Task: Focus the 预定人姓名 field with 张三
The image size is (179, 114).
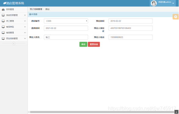Action: tap(66, 37)
